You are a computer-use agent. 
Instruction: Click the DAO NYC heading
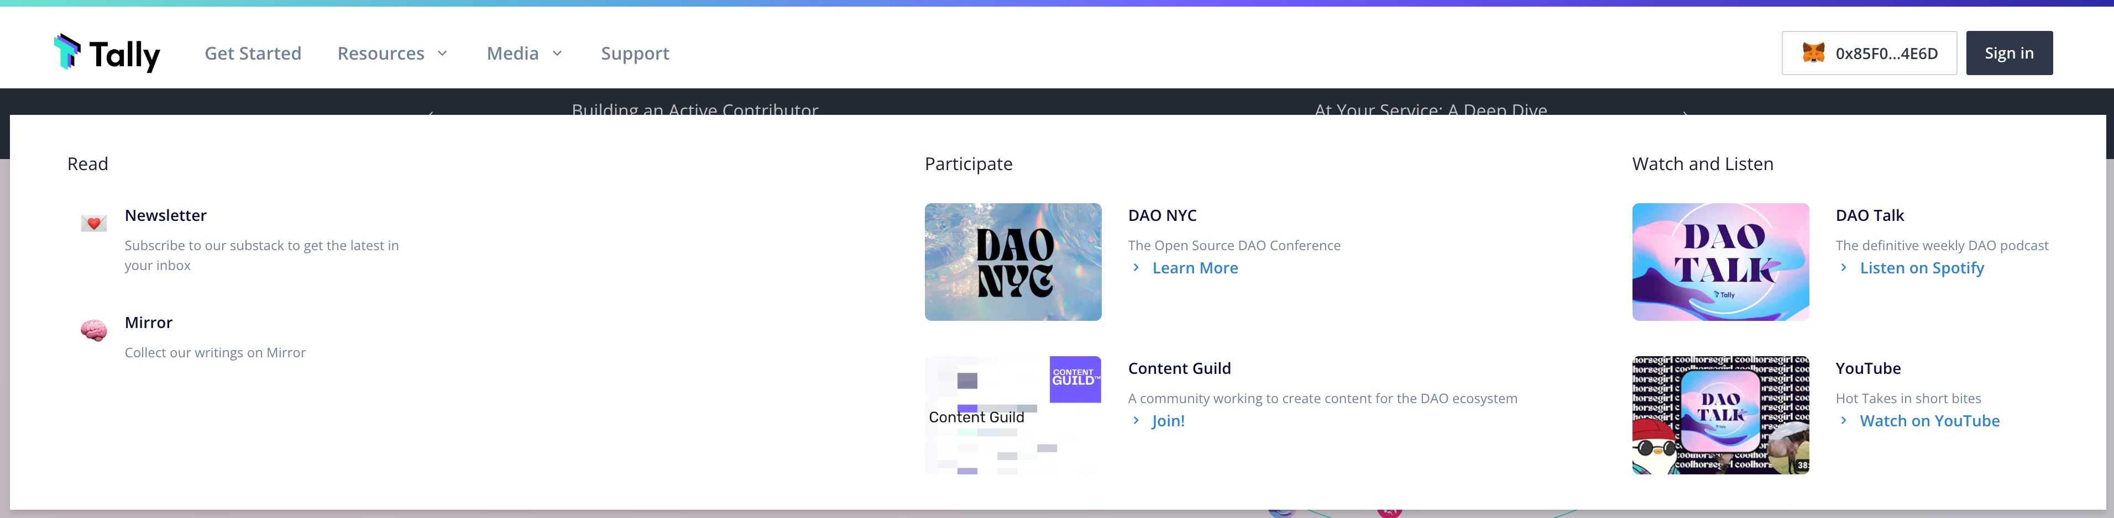[x=1162, y=215]
